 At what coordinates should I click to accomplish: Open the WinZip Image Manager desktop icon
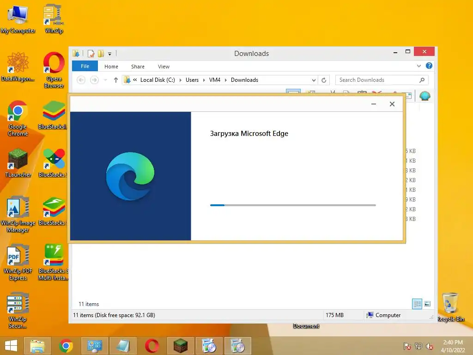click(18, 214)
